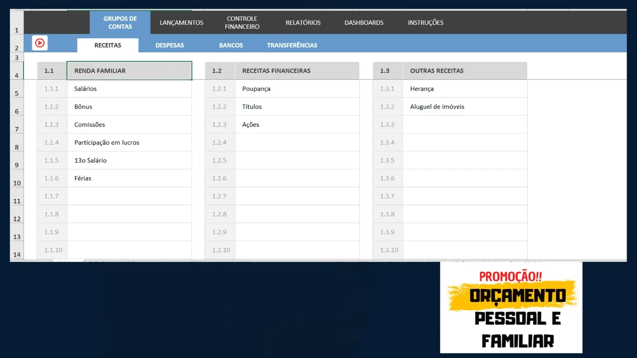Click the 1.2 group number cell

(220, 71)
